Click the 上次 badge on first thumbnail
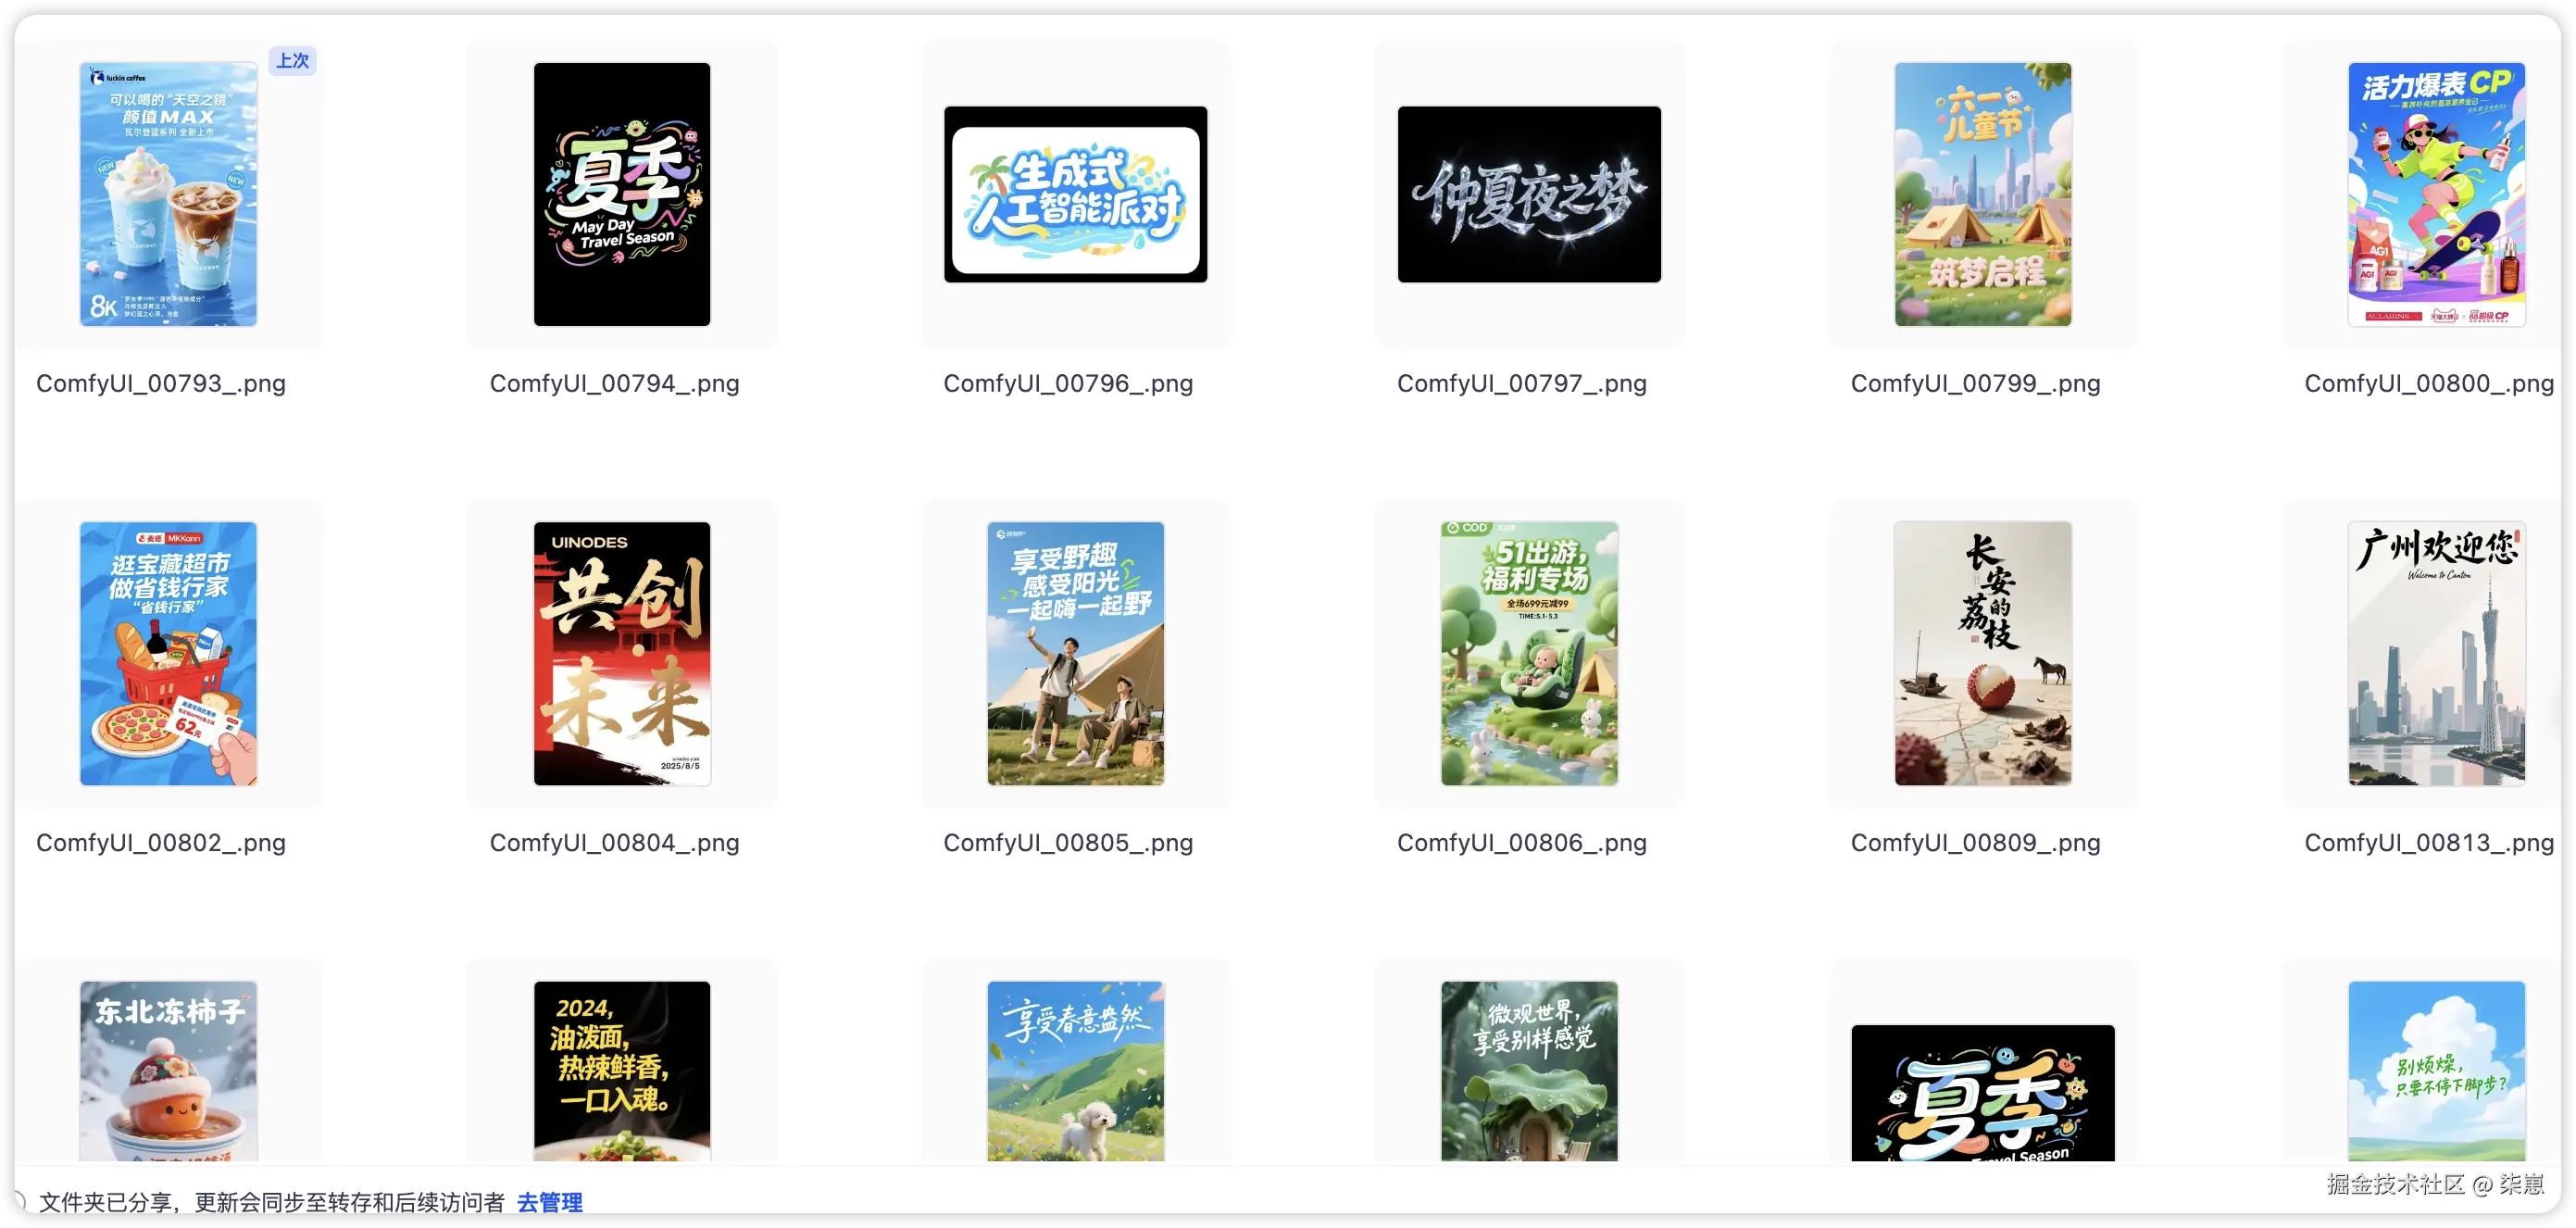Image resolution: width=2576 pixels, height=1228 pixels. [292, 61]
